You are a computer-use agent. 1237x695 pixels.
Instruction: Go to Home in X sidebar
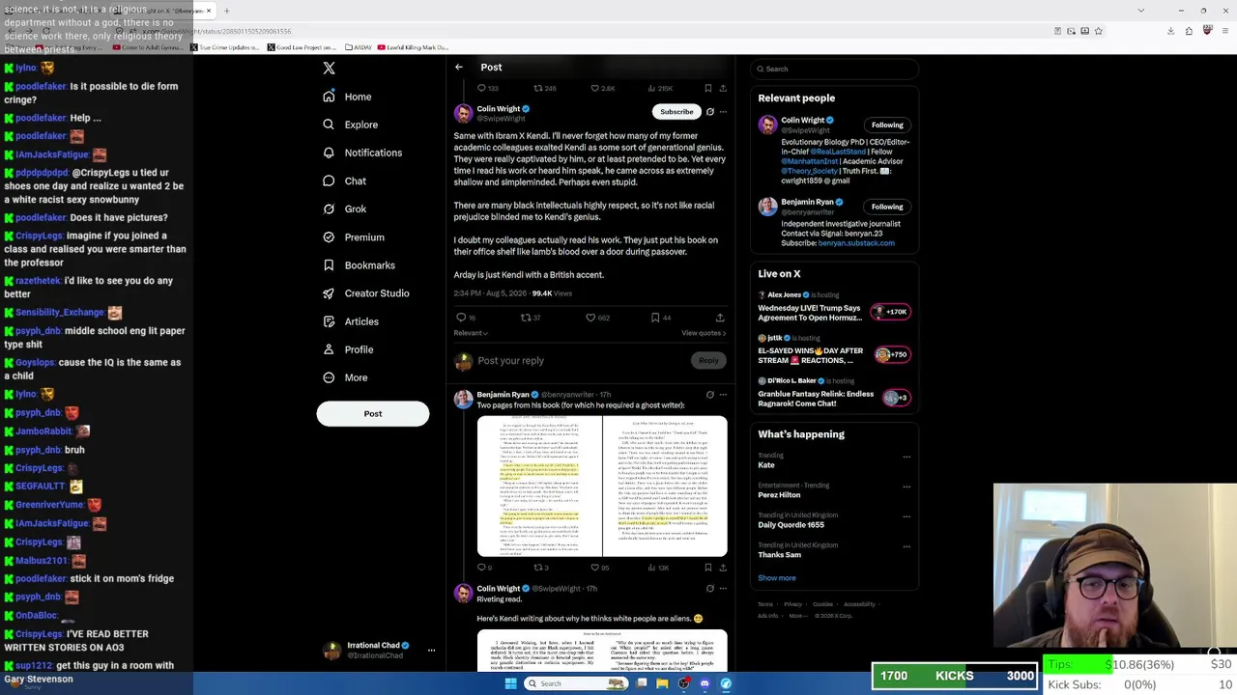click(347, 97)
